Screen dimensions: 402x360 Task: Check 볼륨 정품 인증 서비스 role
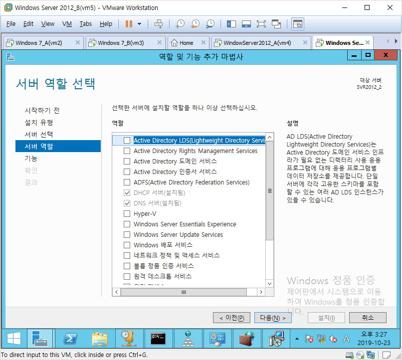click(127, 266)
